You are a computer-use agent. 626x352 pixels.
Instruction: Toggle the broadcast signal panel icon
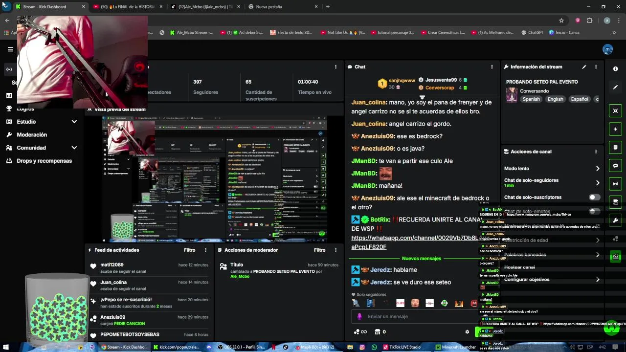(x=616, y=184)
